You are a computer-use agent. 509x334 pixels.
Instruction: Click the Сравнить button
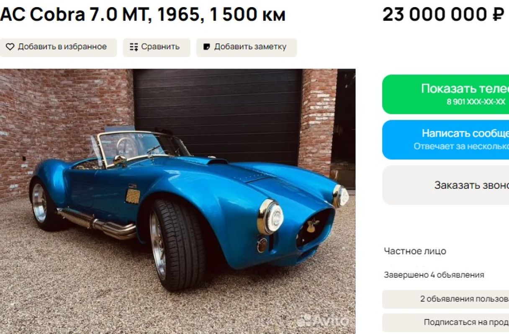(x=157, y=47)
